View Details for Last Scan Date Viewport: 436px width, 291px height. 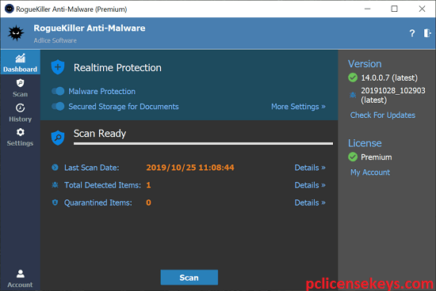(x=310, y=168)
